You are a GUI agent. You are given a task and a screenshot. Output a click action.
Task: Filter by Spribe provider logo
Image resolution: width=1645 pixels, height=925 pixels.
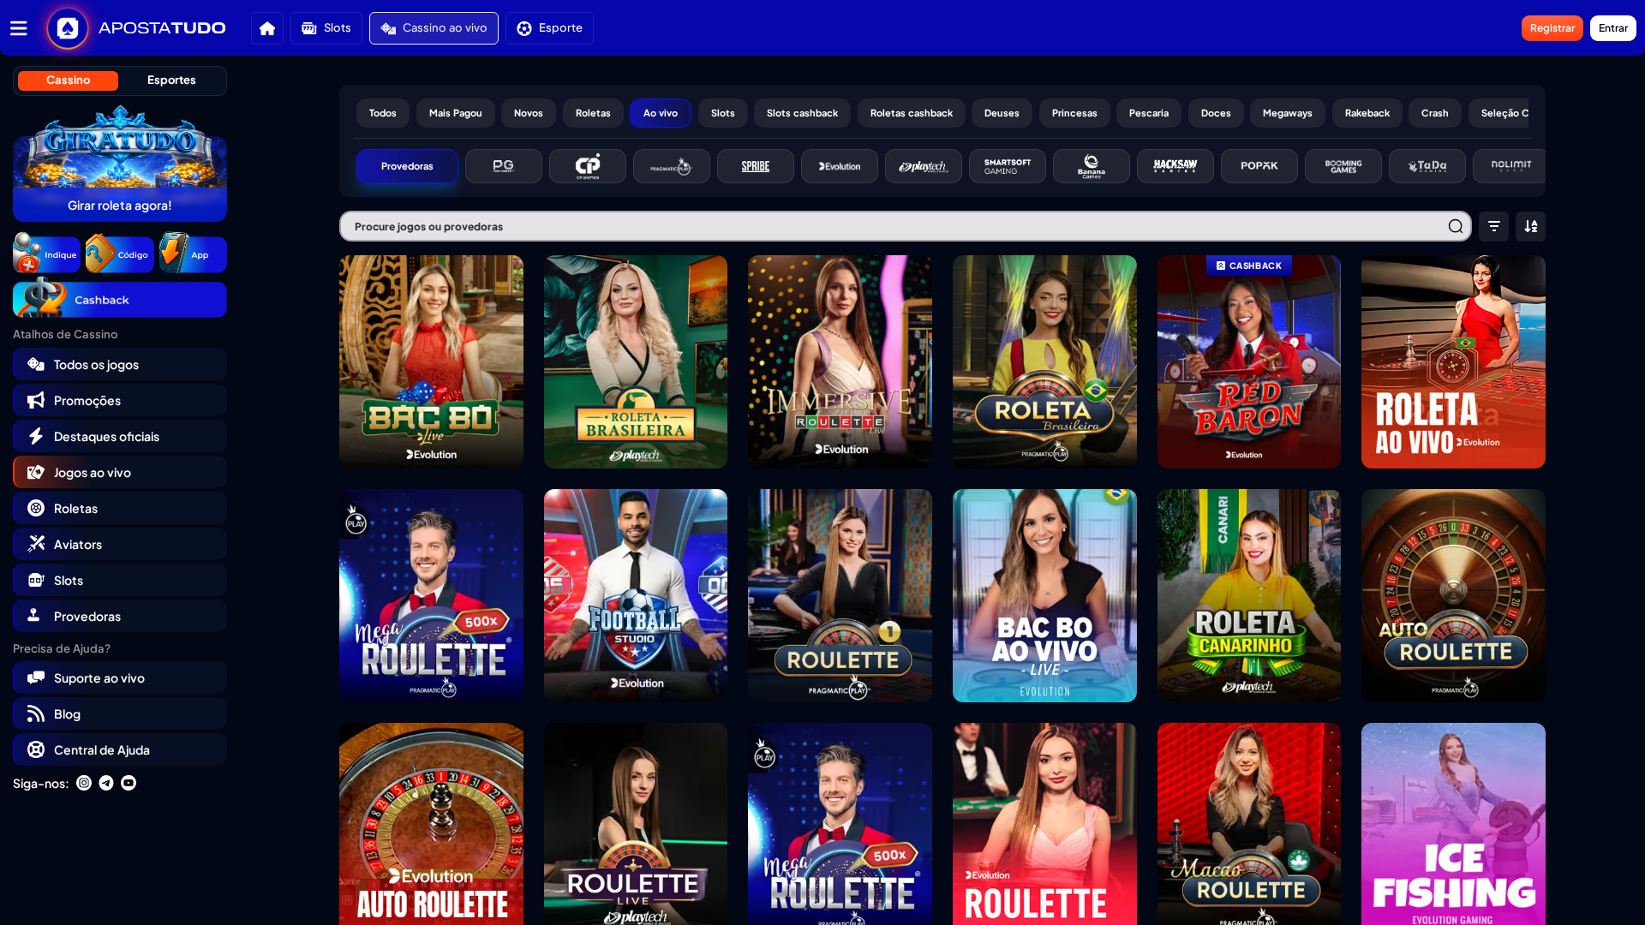[x=756, y=166]
